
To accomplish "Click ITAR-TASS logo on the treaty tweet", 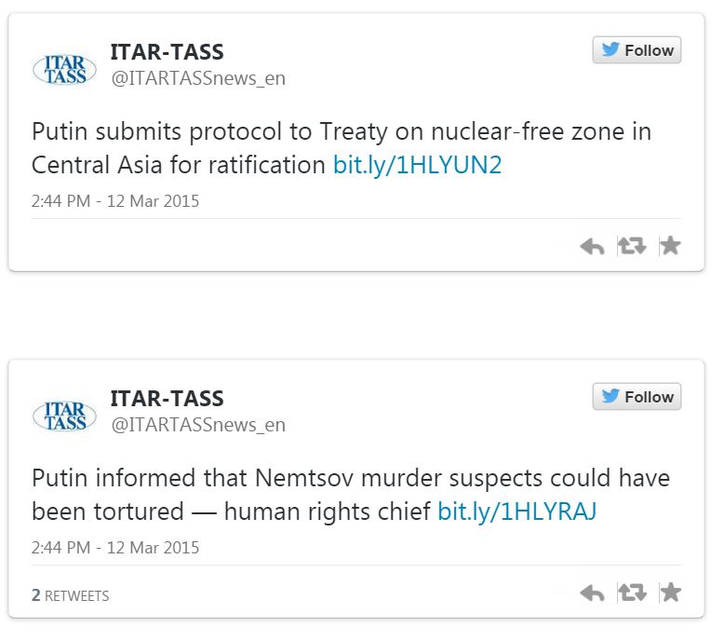I will [64, 68].
